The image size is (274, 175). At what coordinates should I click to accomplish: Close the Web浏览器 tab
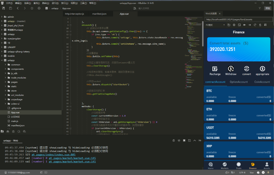pos(220,14)
